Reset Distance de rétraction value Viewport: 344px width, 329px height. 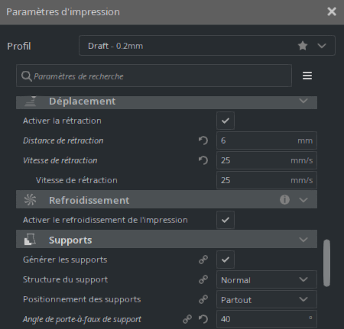203,140
